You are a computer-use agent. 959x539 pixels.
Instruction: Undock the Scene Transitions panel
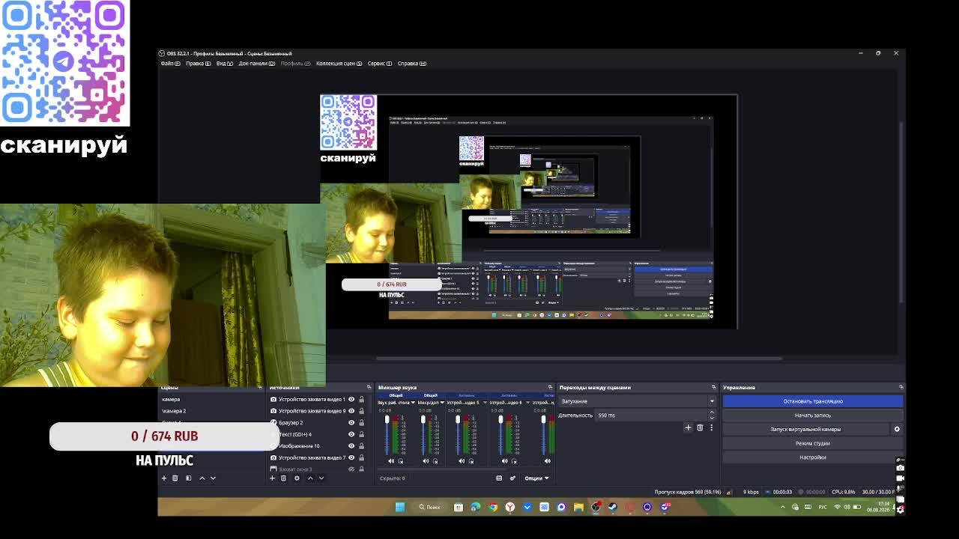click(713, 387)
